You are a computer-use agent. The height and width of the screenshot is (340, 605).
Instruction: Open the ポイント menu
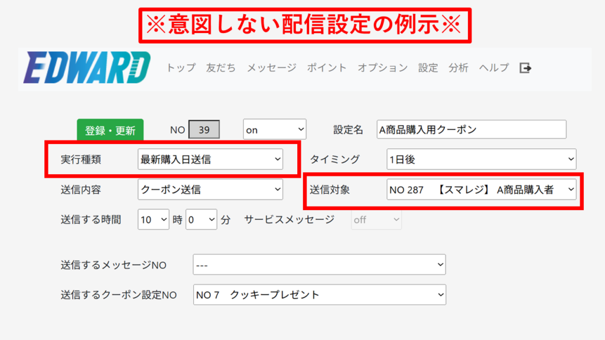tap(326, 68)
